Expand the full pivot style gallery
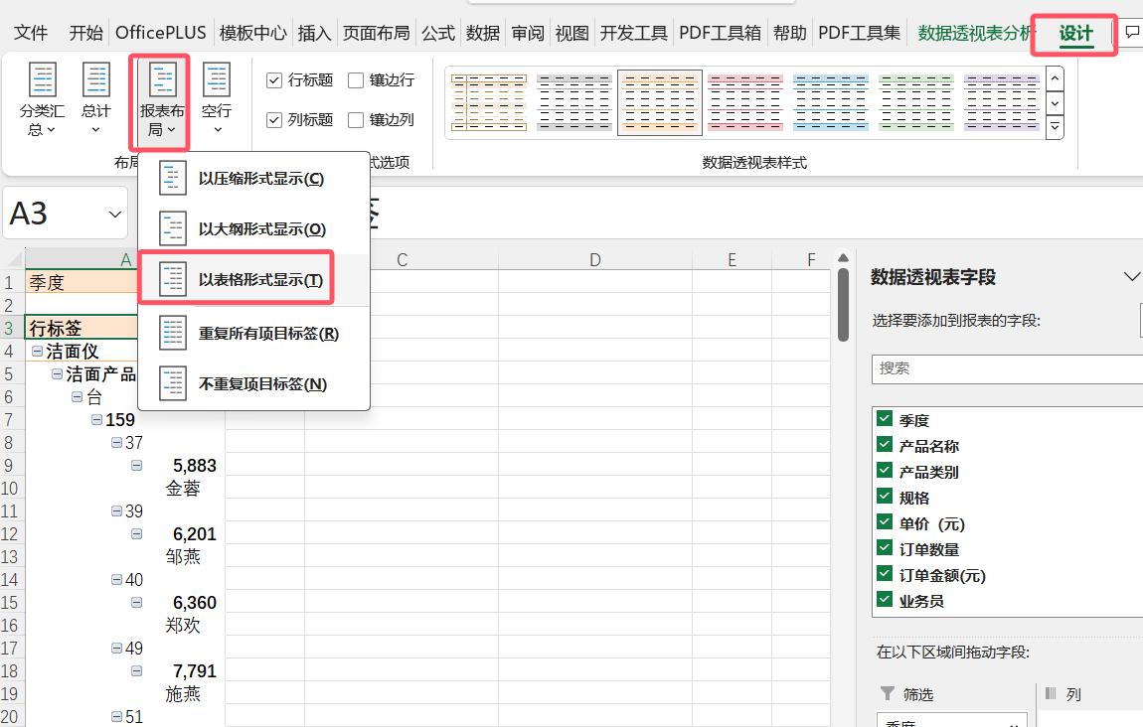Screen dimensions: 1143x727 pos(1055,127)
